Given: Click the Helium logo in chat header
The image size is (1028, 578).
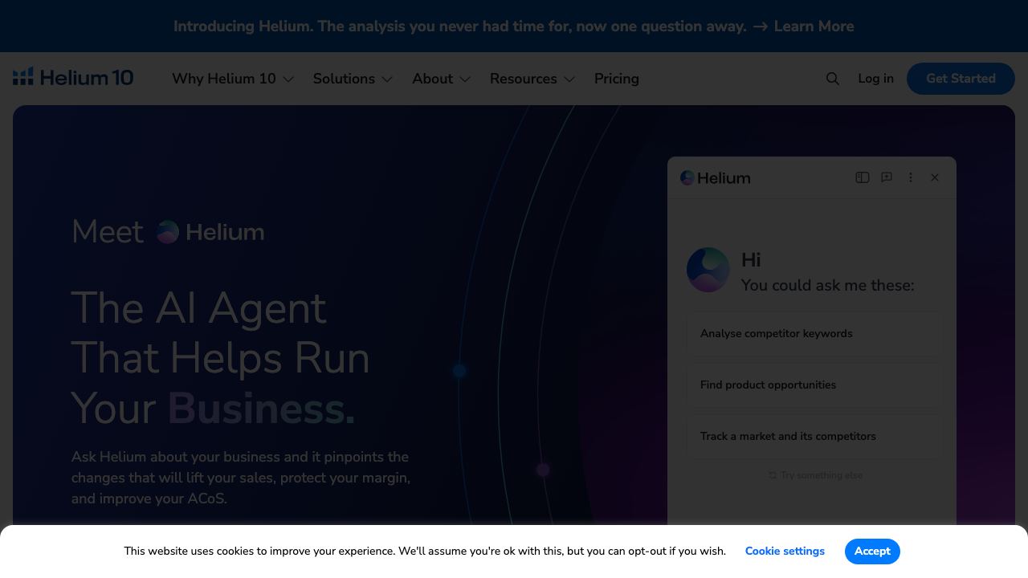Looking at the screenshot, I should pos(716,178).
